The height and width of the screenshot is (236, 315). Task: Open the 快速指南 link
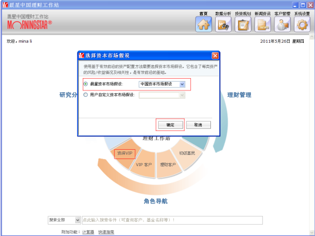pos(106,232)
